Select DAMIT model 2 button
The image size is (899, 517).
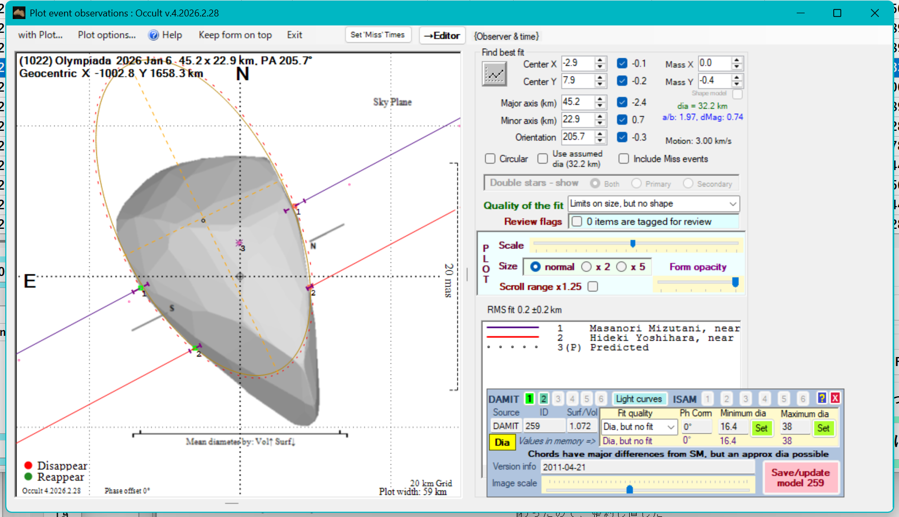(x=543, y=398)
